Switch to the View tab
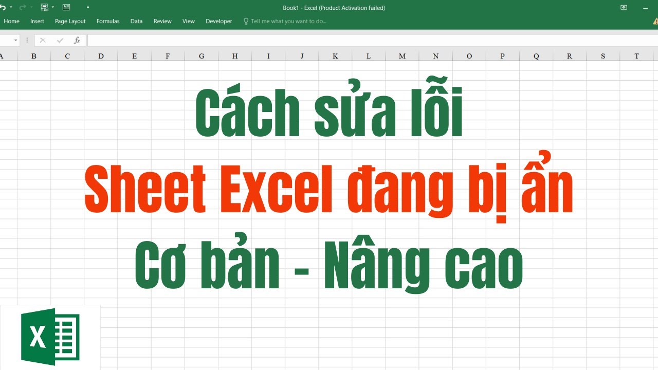Image resolution: width=658 pixels, height=370 pixels. click(189, 21)
